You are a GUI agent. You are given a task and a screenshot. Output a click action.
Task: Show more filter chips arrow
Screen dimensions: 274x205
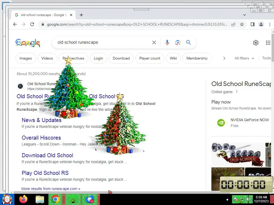pos(224,58)
